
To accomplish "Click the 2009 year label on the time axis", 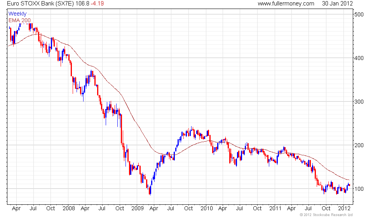I will (138, 209).
